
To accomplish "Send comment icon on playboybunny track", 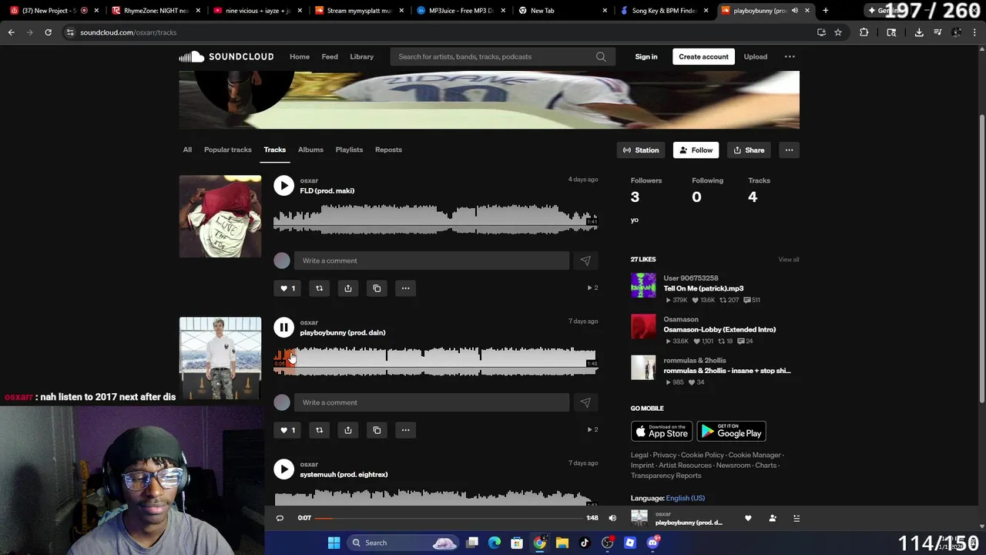I will 585,402.
